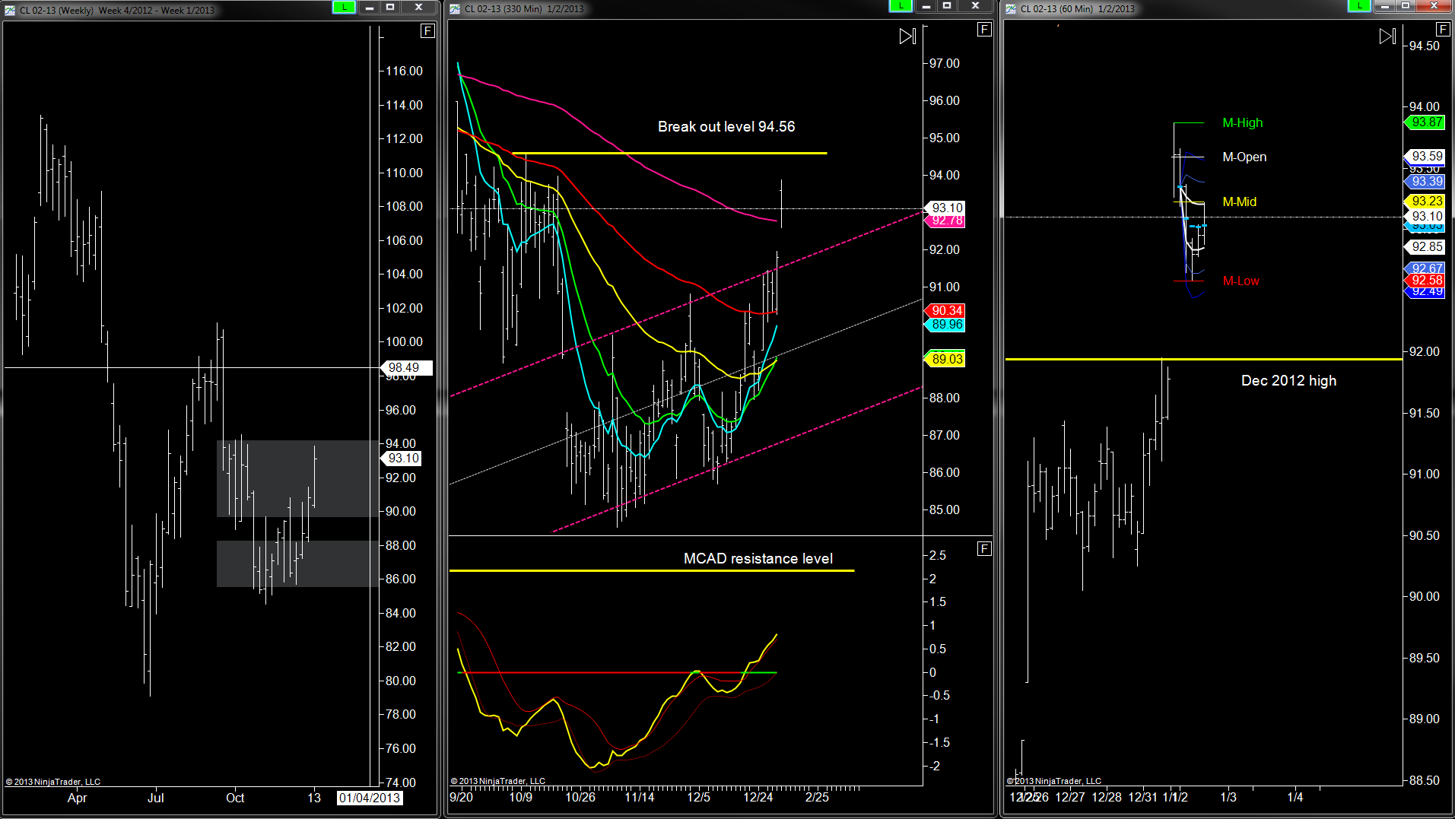
Task: Select the green 93.87 marker in 60 Min chart
Action: [x=1424, y=122]
